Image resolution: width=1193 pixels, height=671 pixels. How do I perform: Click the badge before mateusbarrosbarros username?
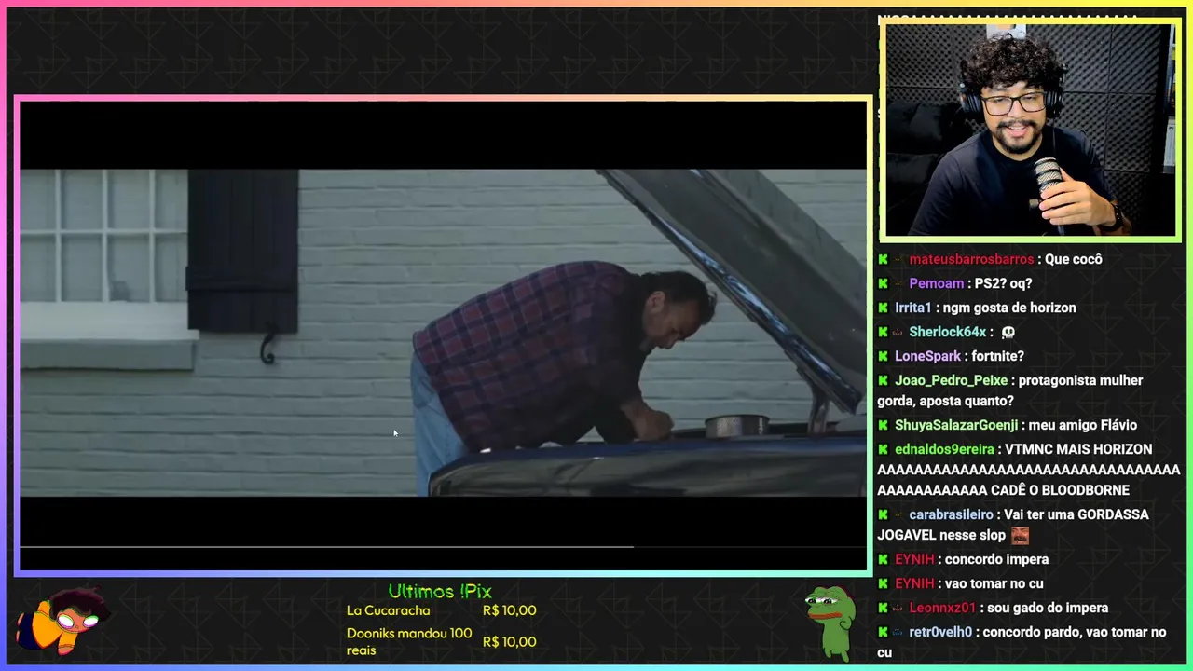pos(898,259)
